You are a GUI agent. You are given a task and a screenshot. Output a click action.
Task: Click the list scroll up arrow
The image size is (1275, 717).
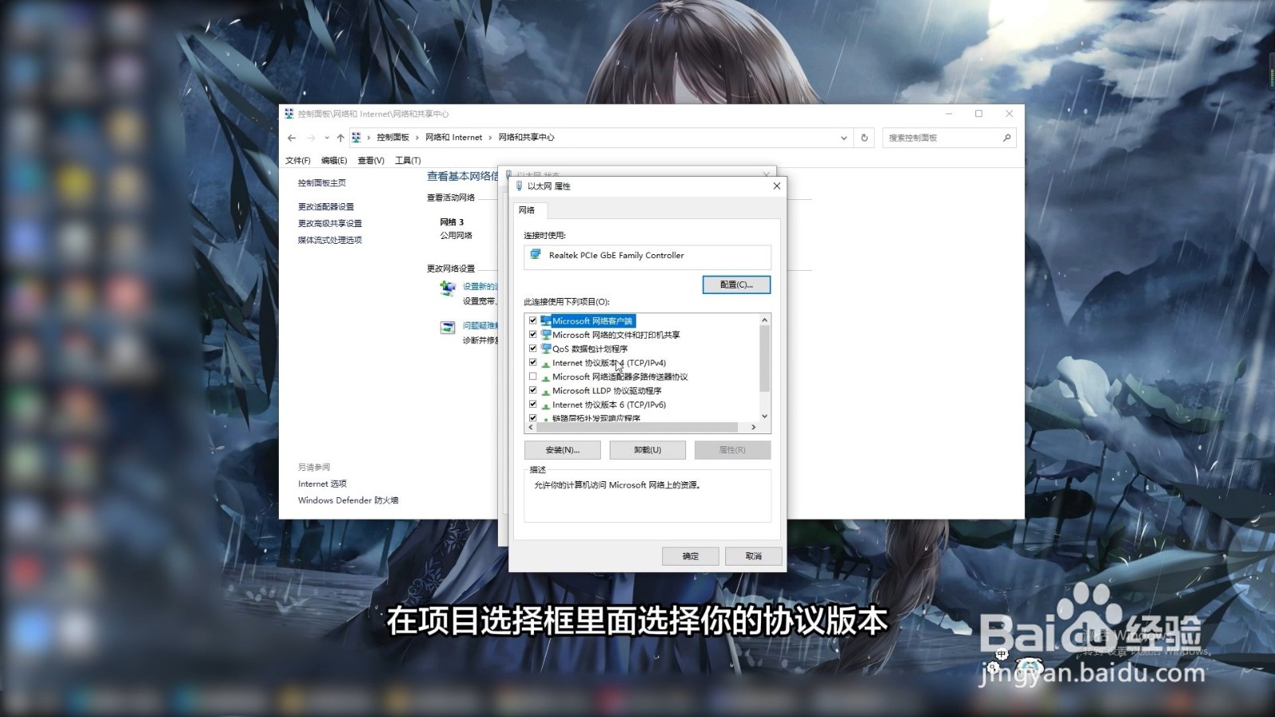click(765, 319)
